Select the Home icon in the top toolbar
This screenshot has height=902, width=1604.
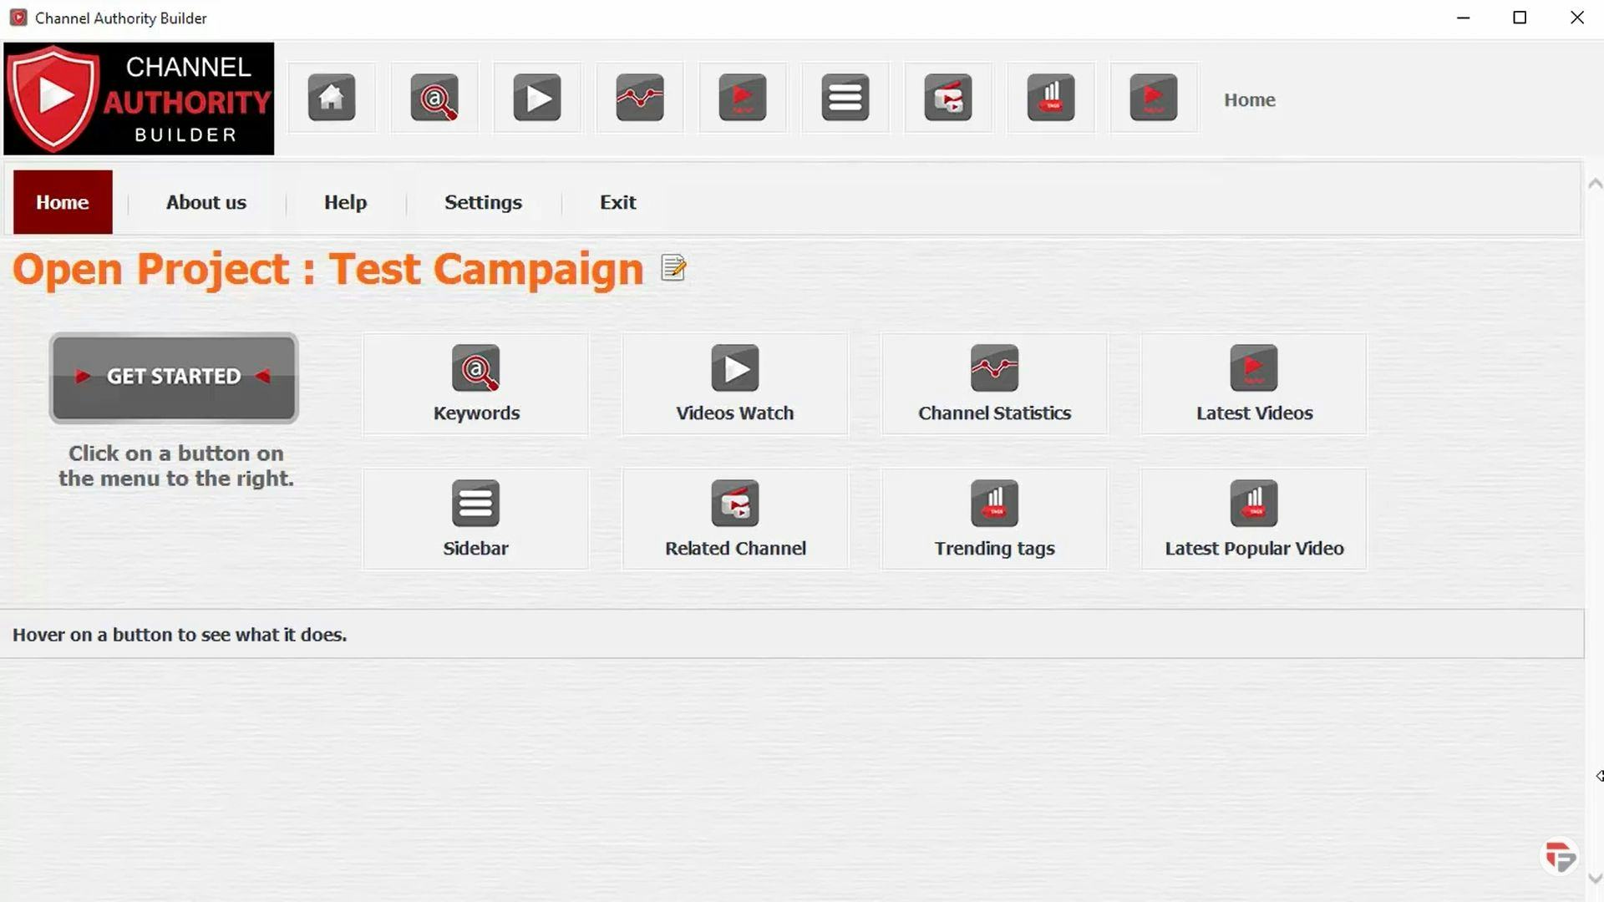(331, 98)
